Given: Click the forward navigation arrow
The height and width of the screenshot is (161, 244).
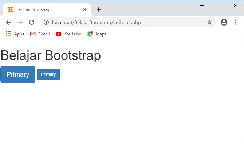Looking at the screenshot, I should coord(20,22).
